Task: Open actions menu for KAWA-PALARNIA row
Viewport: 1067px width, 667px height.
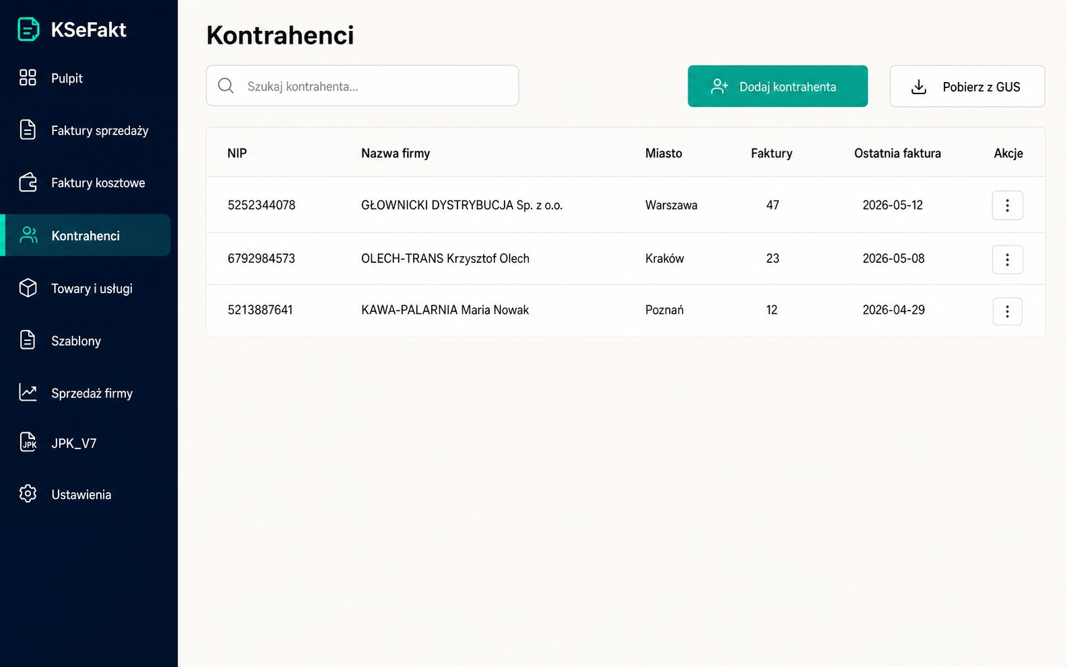Action: [1007, 311]
